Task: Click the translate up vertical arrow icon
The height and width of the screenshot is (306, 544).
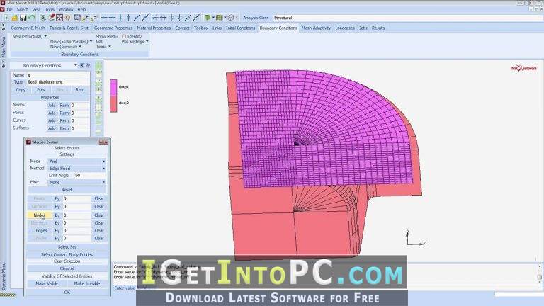Action: pos(128,17)
